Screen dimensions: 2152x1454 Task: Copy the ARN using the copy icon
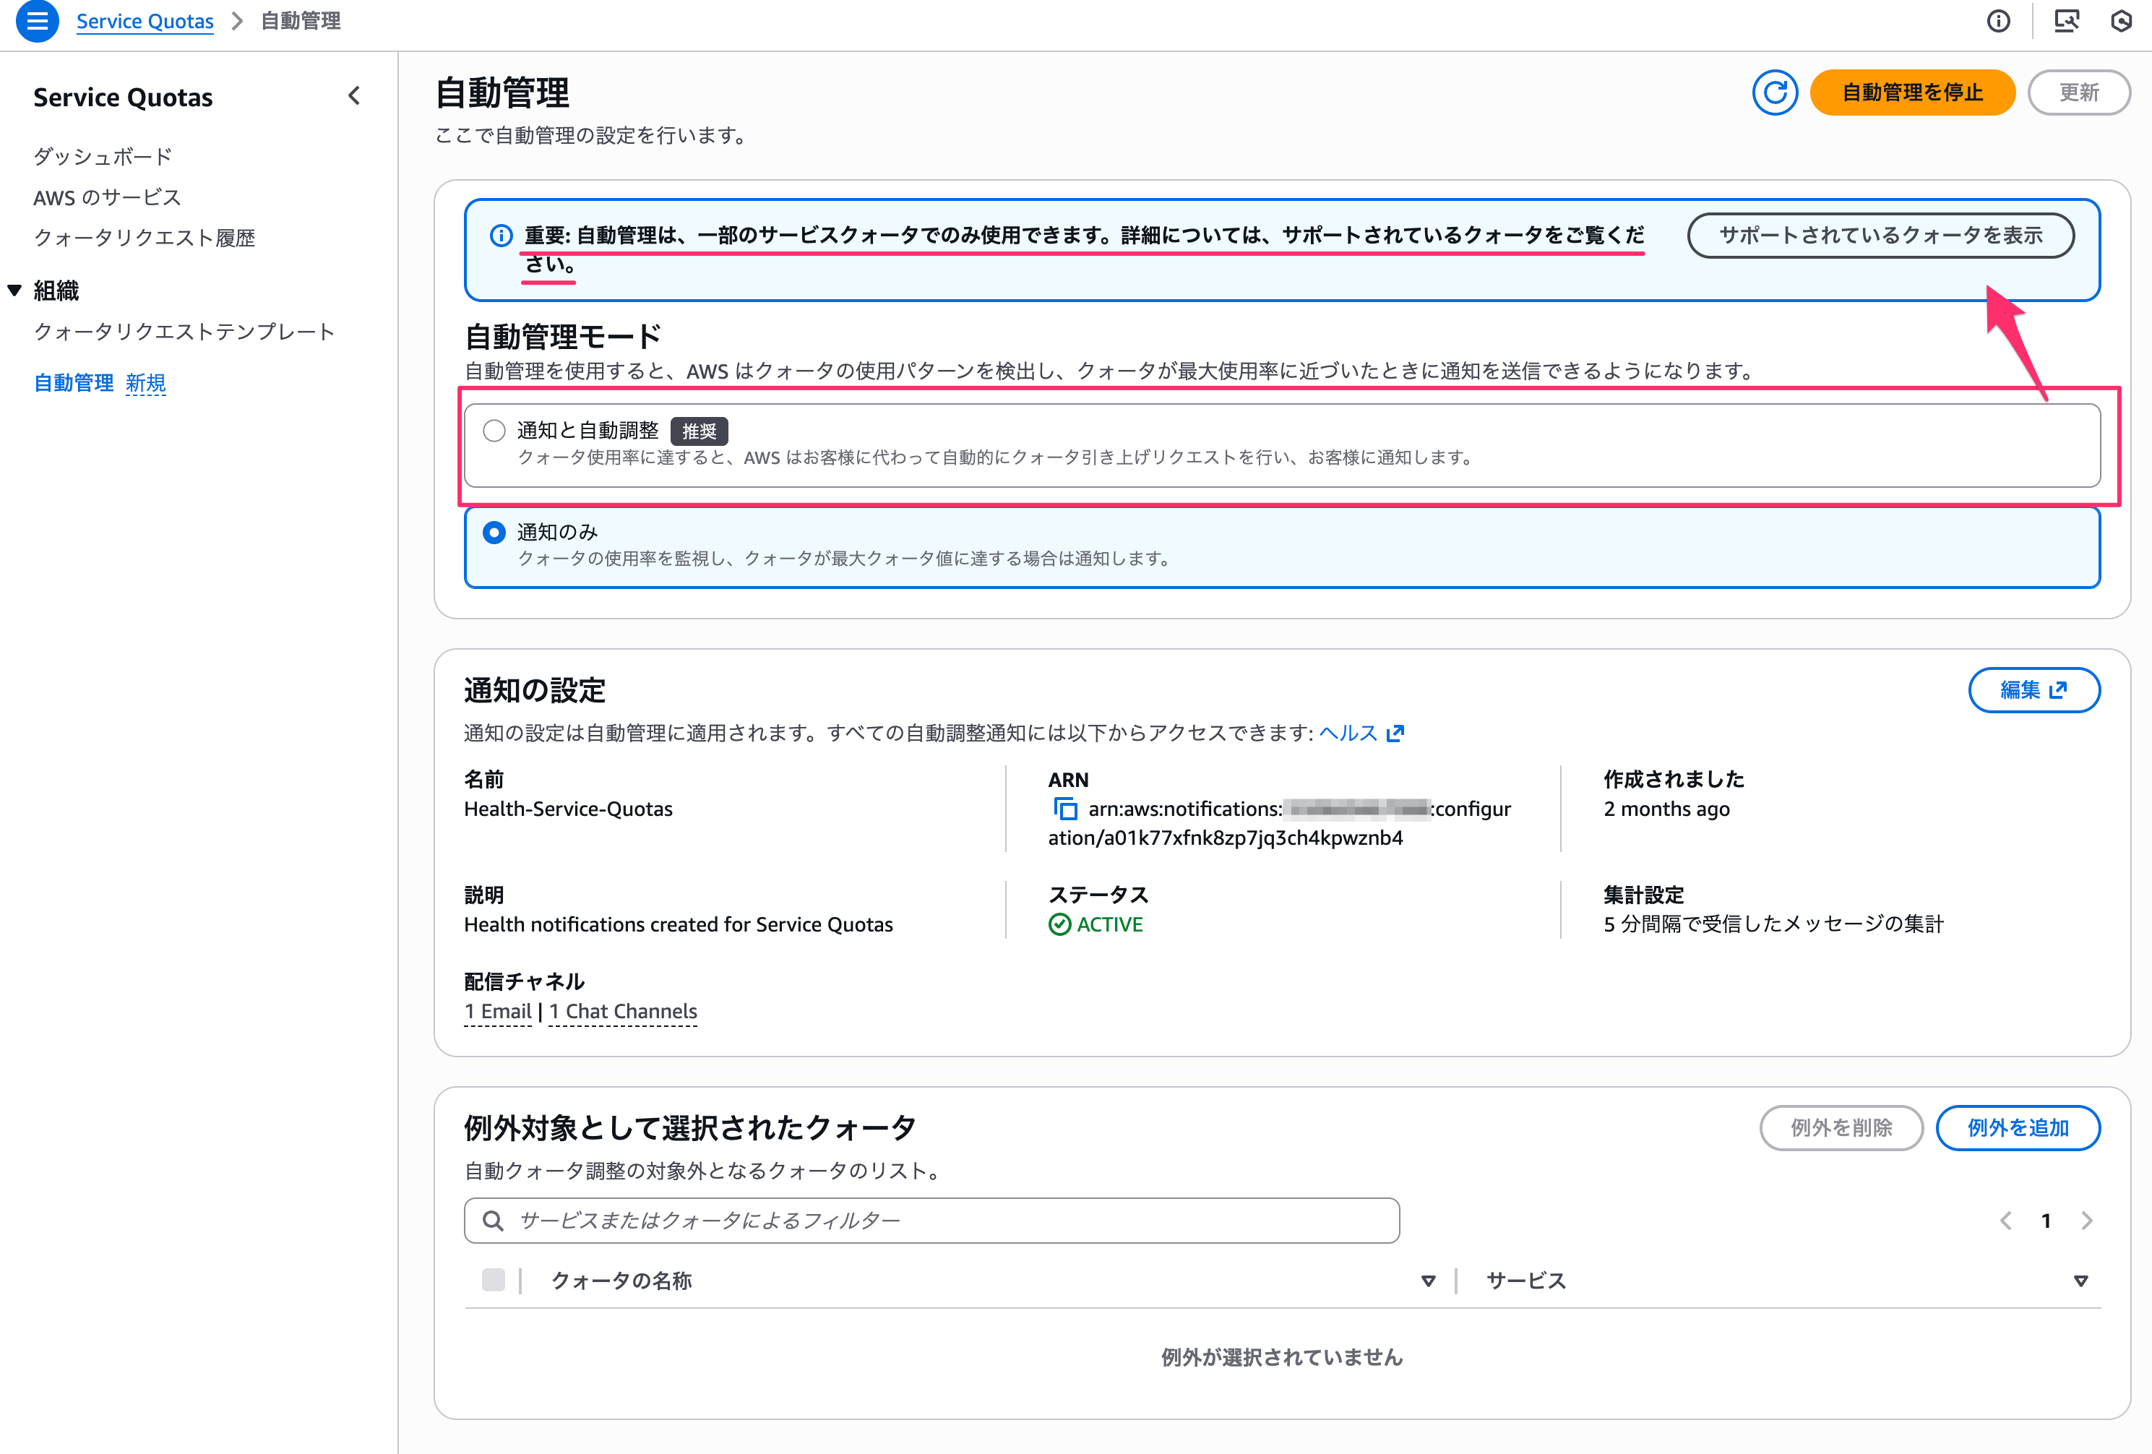pyautogui.click(x=1065, y=809)
